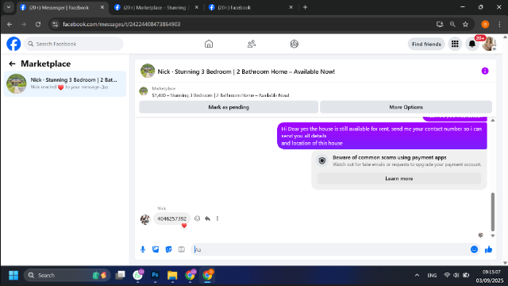The width and height of the screenshot is (508, 286).
Task: Open account profile picture menu
Action: coord(489,44)
